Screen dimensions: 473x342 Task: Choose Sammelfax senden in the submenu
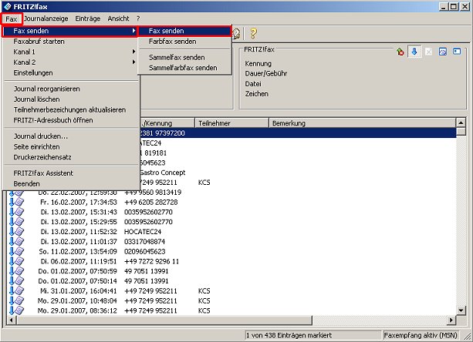(184, 58)
